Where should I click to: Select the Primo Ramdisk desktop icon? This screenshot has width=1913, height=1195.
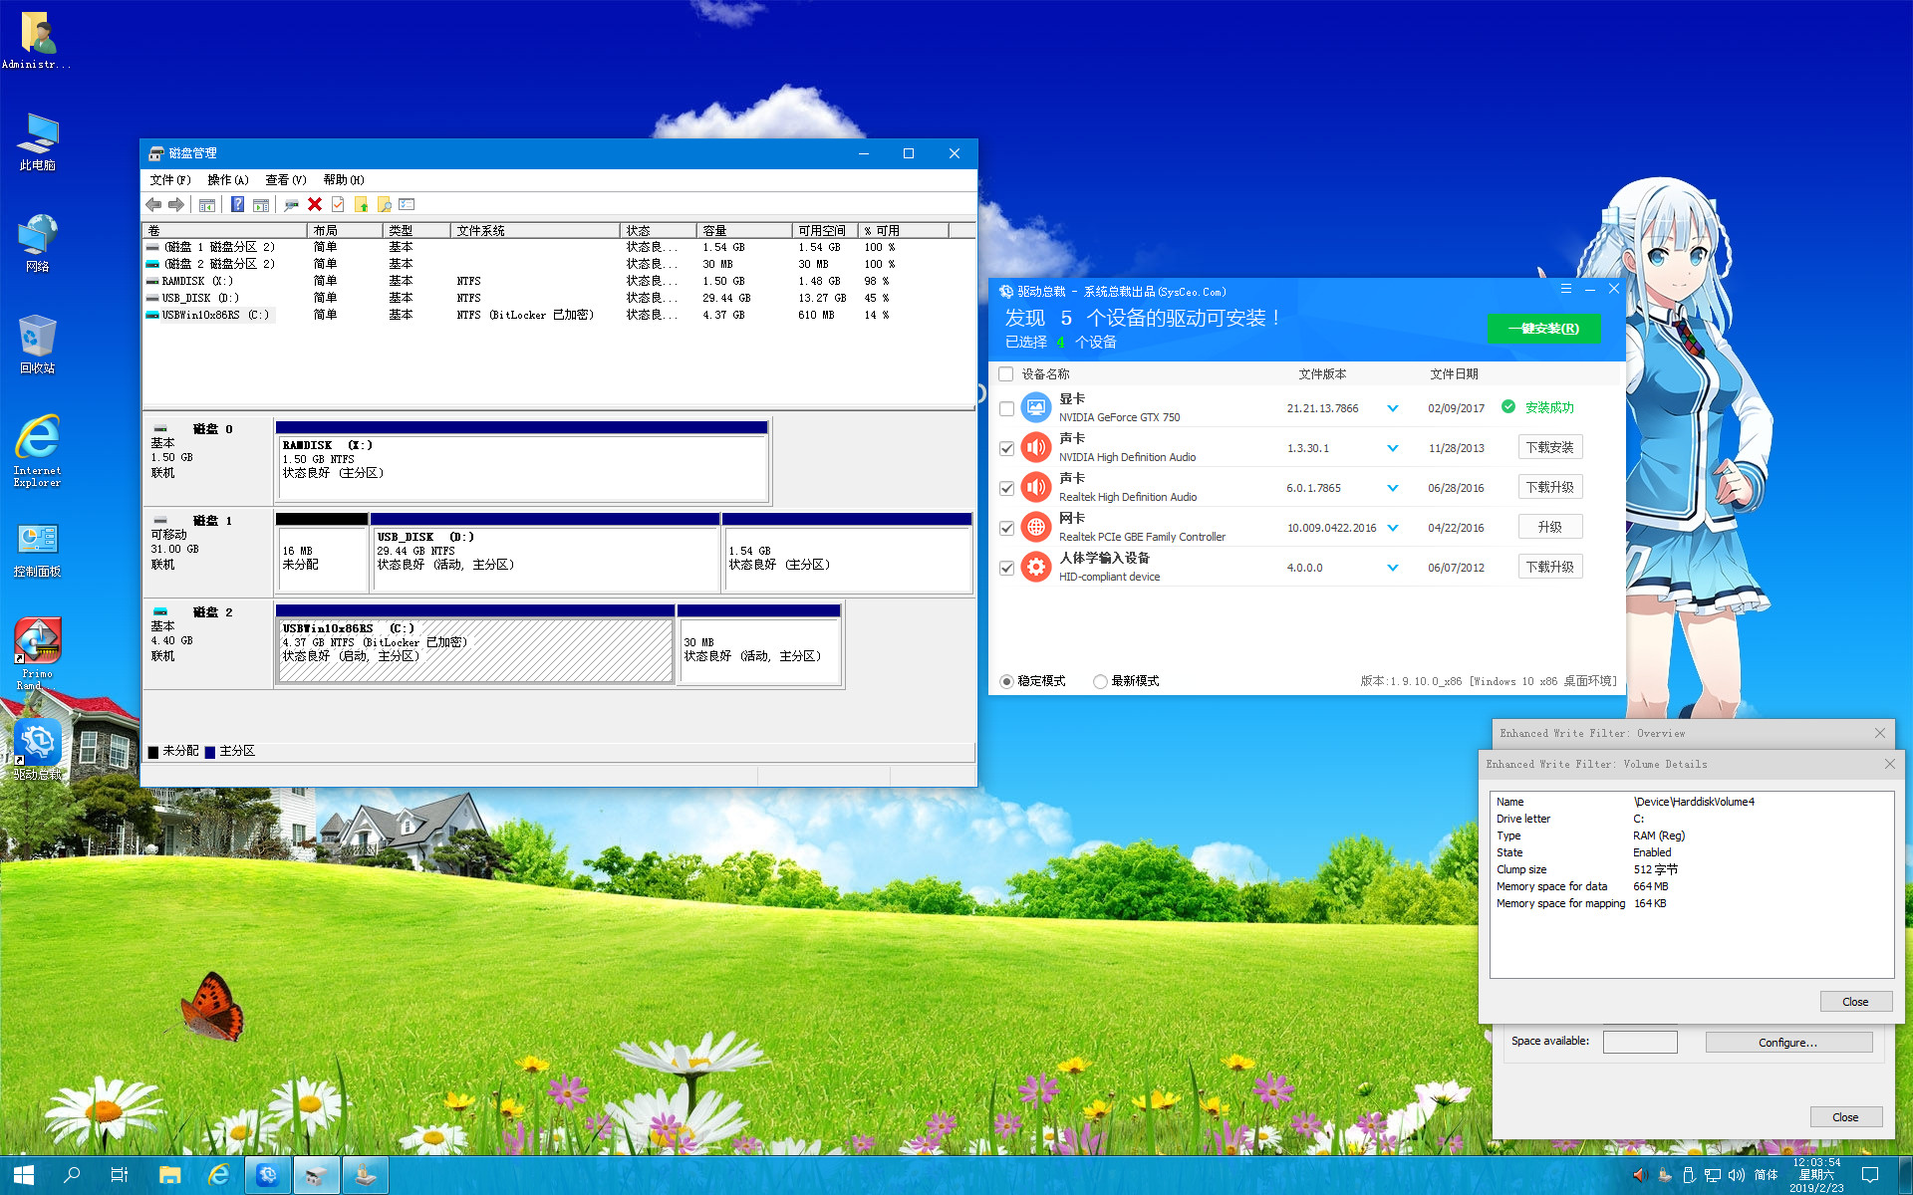click(x=38, y=654)
